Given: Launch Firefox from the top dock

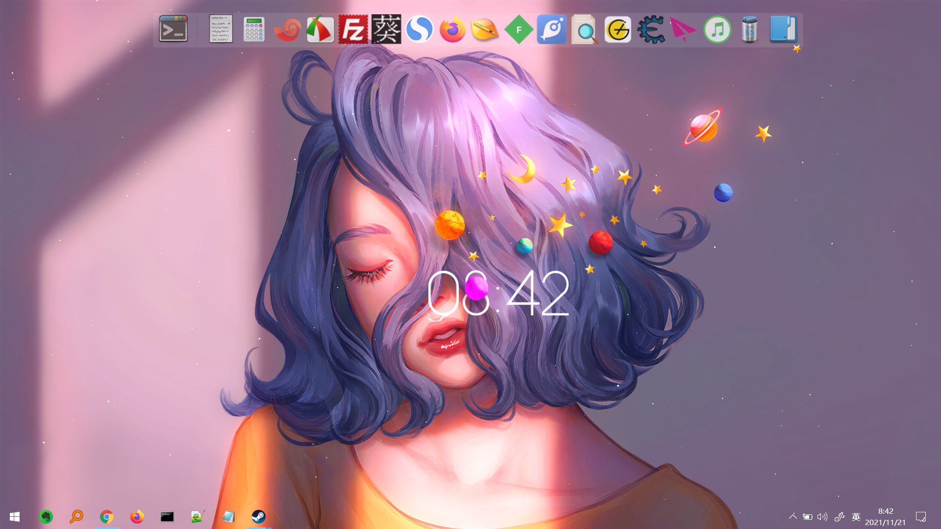Looking at the screenshot, I should pos(452,29).
